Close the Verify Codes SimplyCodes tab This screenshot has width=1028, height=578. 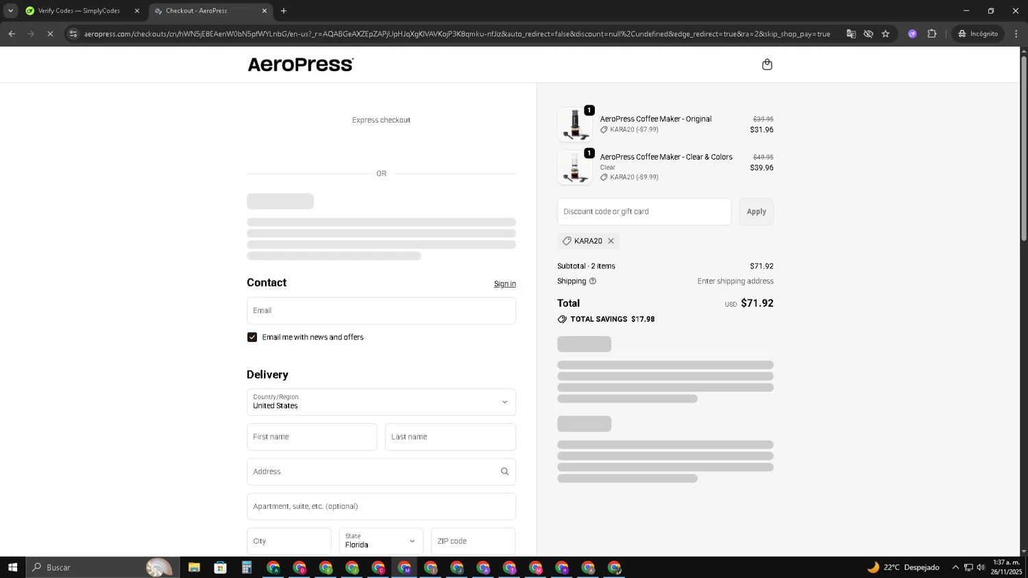136,11
